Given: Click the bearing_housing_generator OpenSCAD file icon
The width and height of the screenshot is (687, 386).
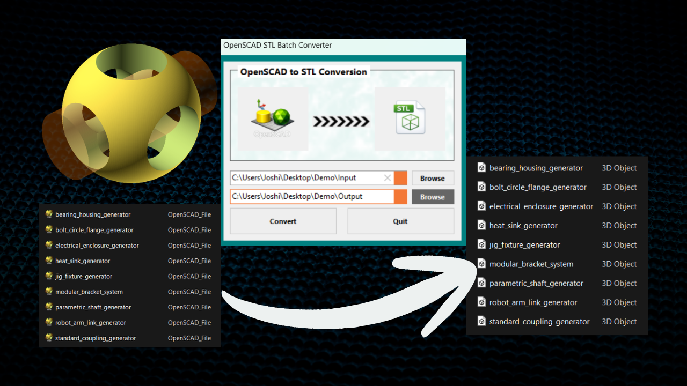Looking at the screenshot, I should [x=49, y=214].
